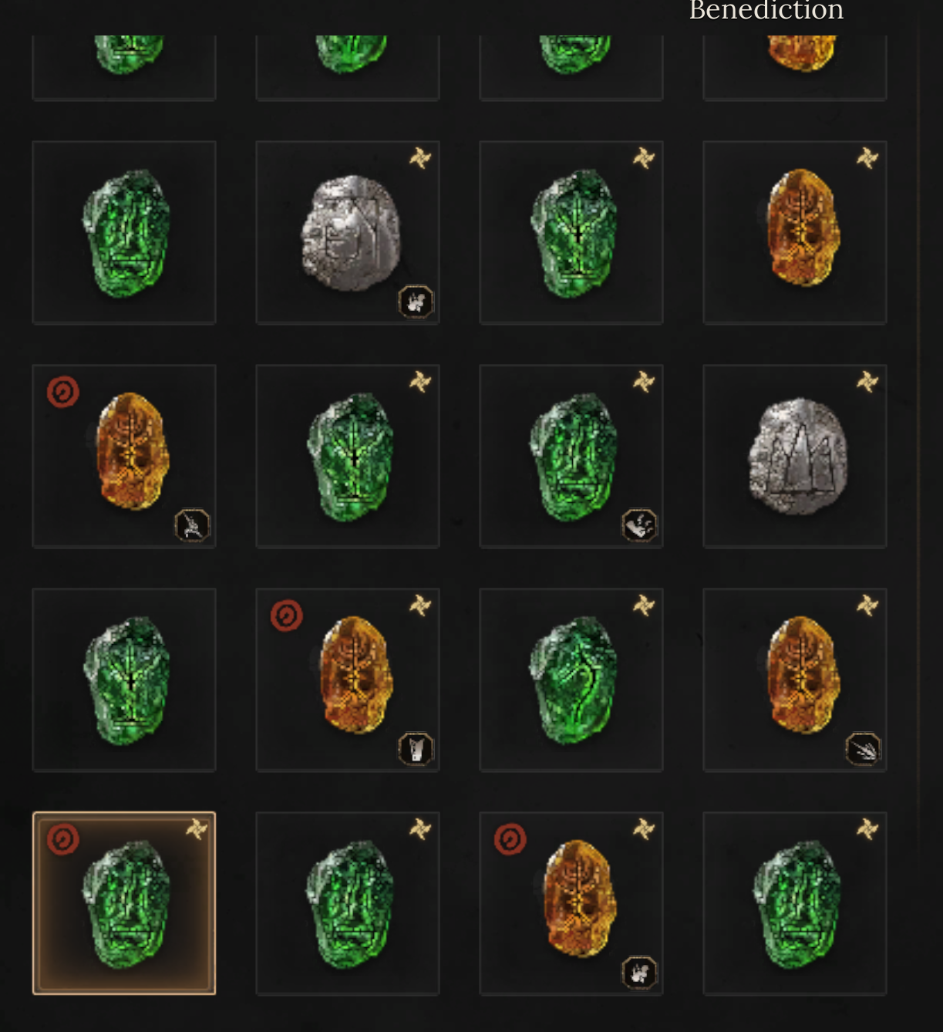Click the character badge on the silver relic

click(x=416, y=302)
